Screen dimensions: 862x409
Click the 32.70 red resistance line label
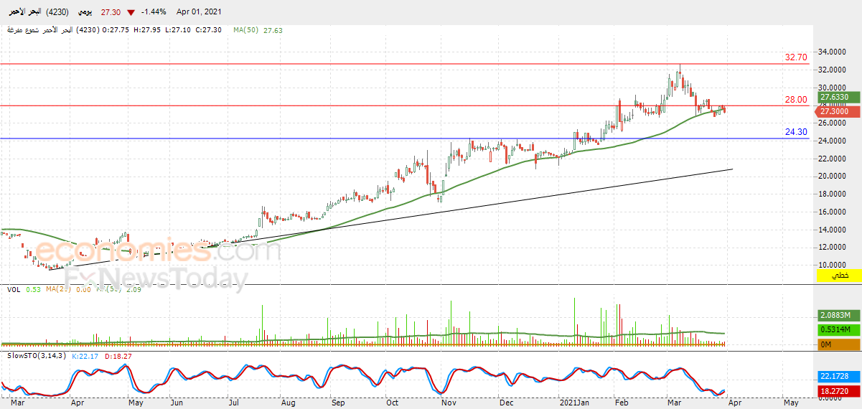(796, 57)
